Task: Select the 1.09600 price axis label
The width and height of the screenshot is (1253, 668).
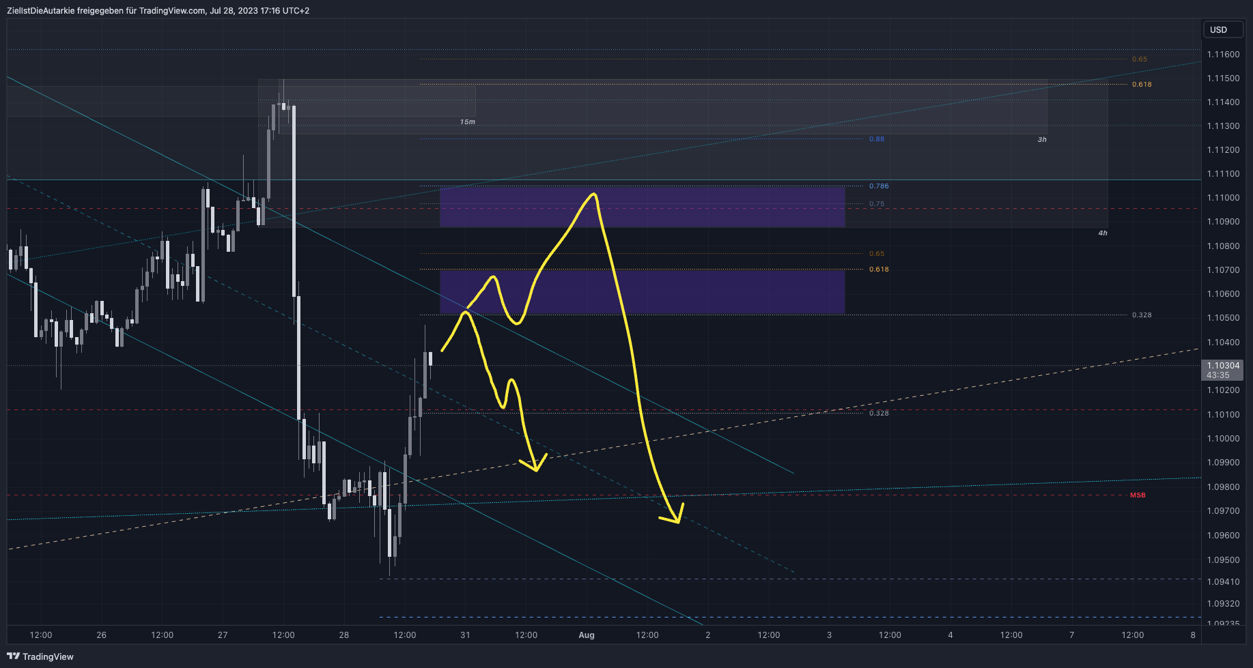Action: click(1223, 536)
